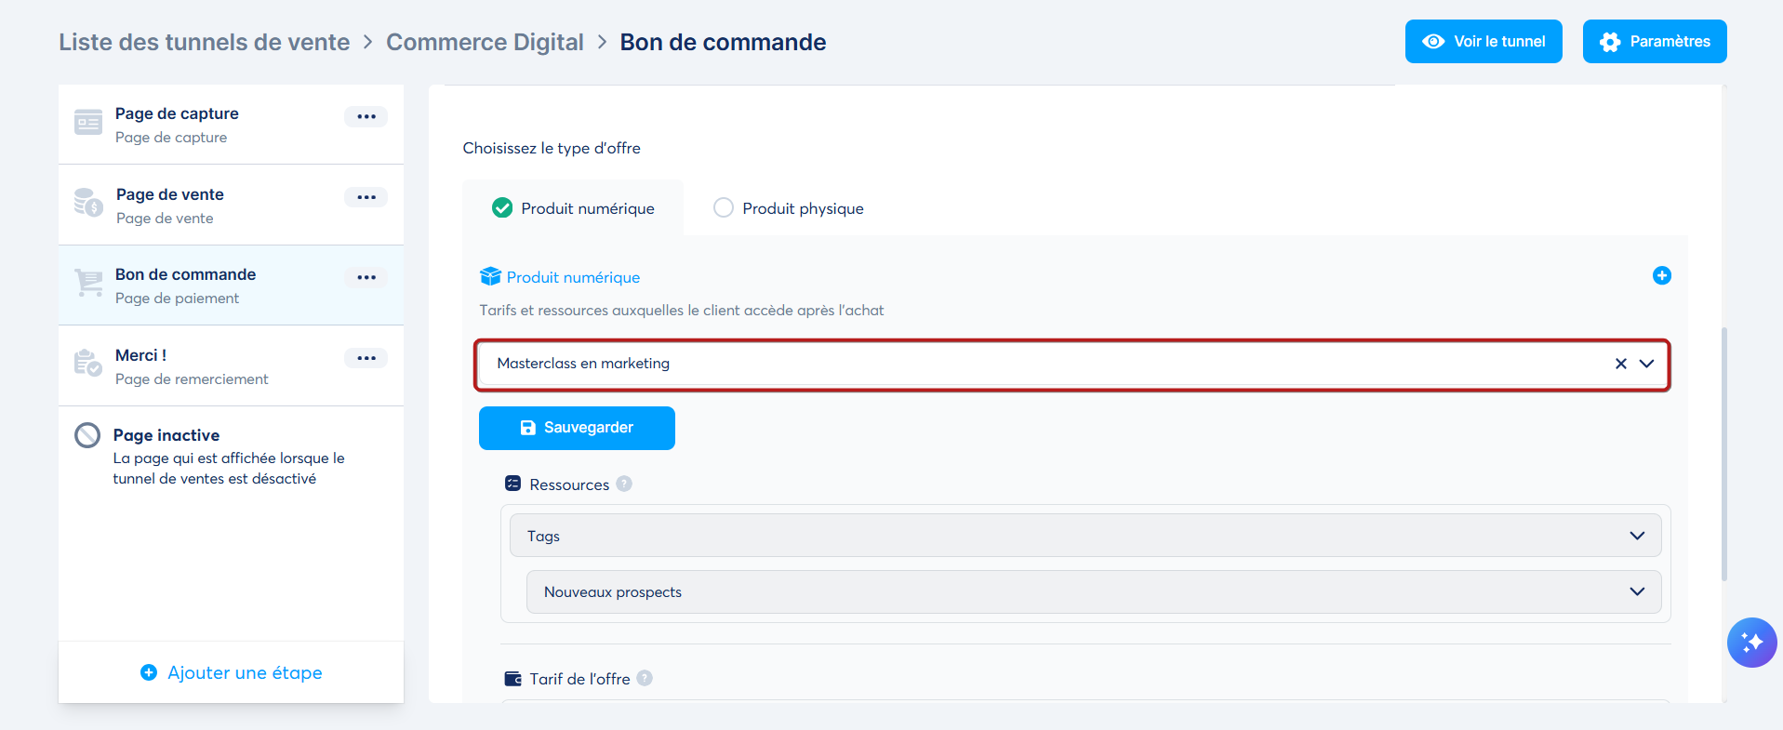Go to Liste des tunnels de vente breadcrumb
This screenshot has height=730, width=1783.
(205, 42)
